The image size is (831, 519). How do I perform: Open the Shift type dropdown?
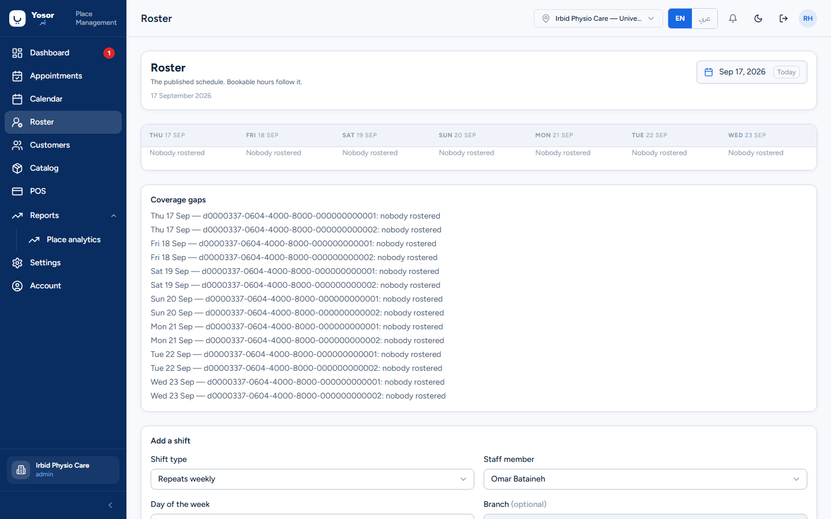click(x=312, y=479)
